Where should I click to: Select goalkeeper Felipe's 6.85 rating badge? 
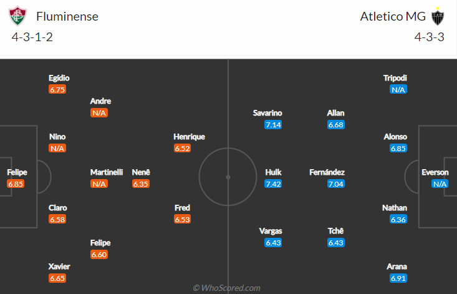(16, 184)
